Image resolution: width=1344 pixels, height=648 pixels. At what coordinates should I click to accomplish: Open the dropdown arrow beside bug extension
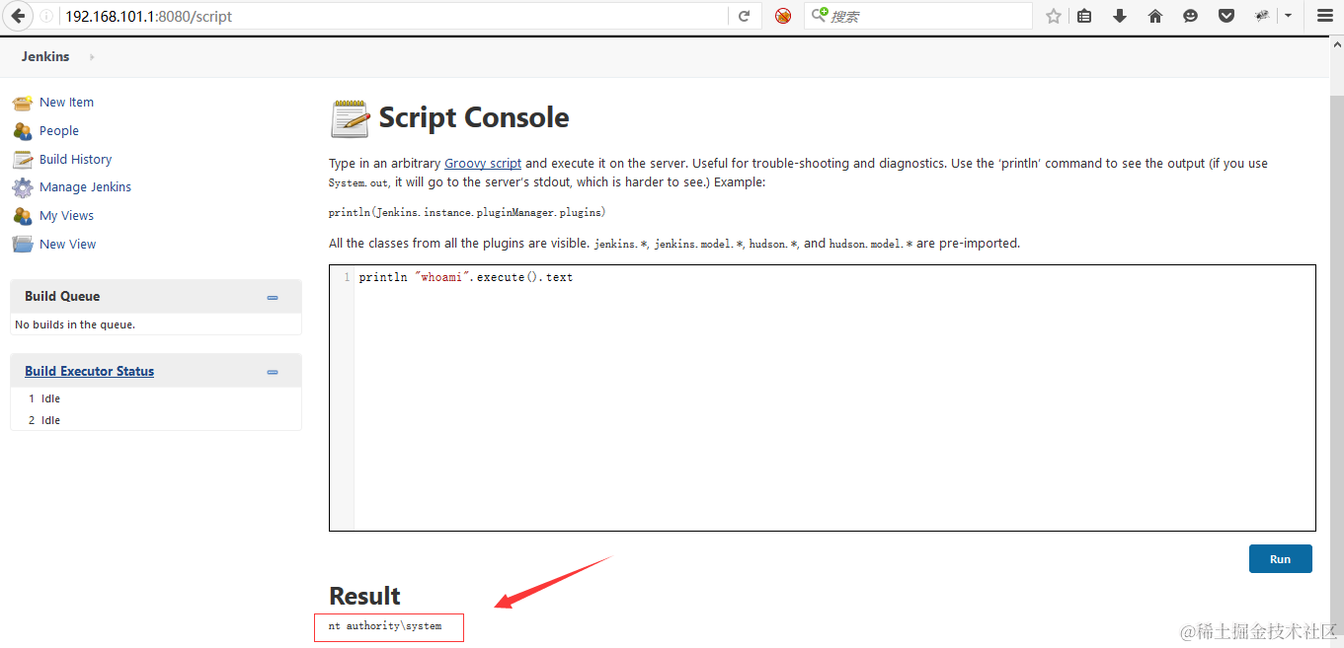point(1288,16)
